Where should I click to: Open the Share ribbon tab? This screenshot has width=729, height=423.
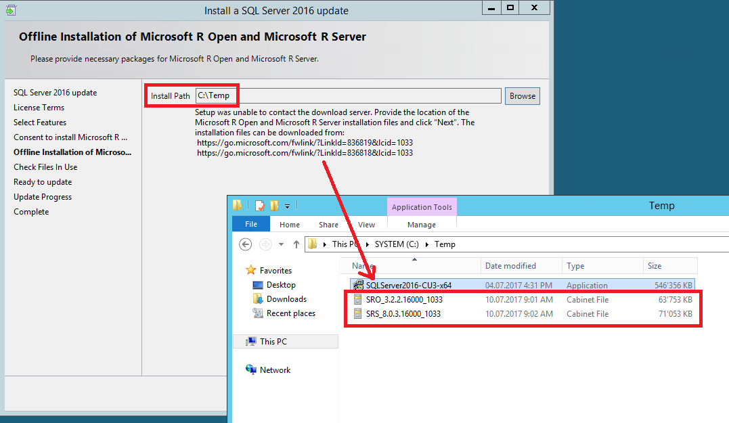[x=328, y=225]
